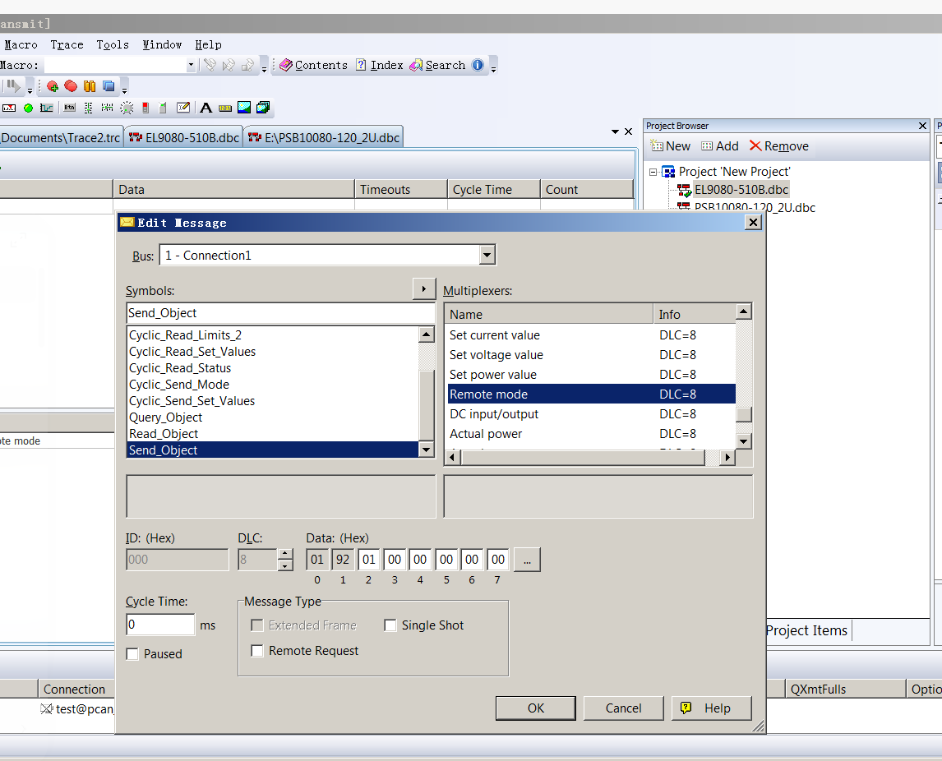Enable the Single Shot checkbox
The image size is (942, 761).
tap(390, 625)
